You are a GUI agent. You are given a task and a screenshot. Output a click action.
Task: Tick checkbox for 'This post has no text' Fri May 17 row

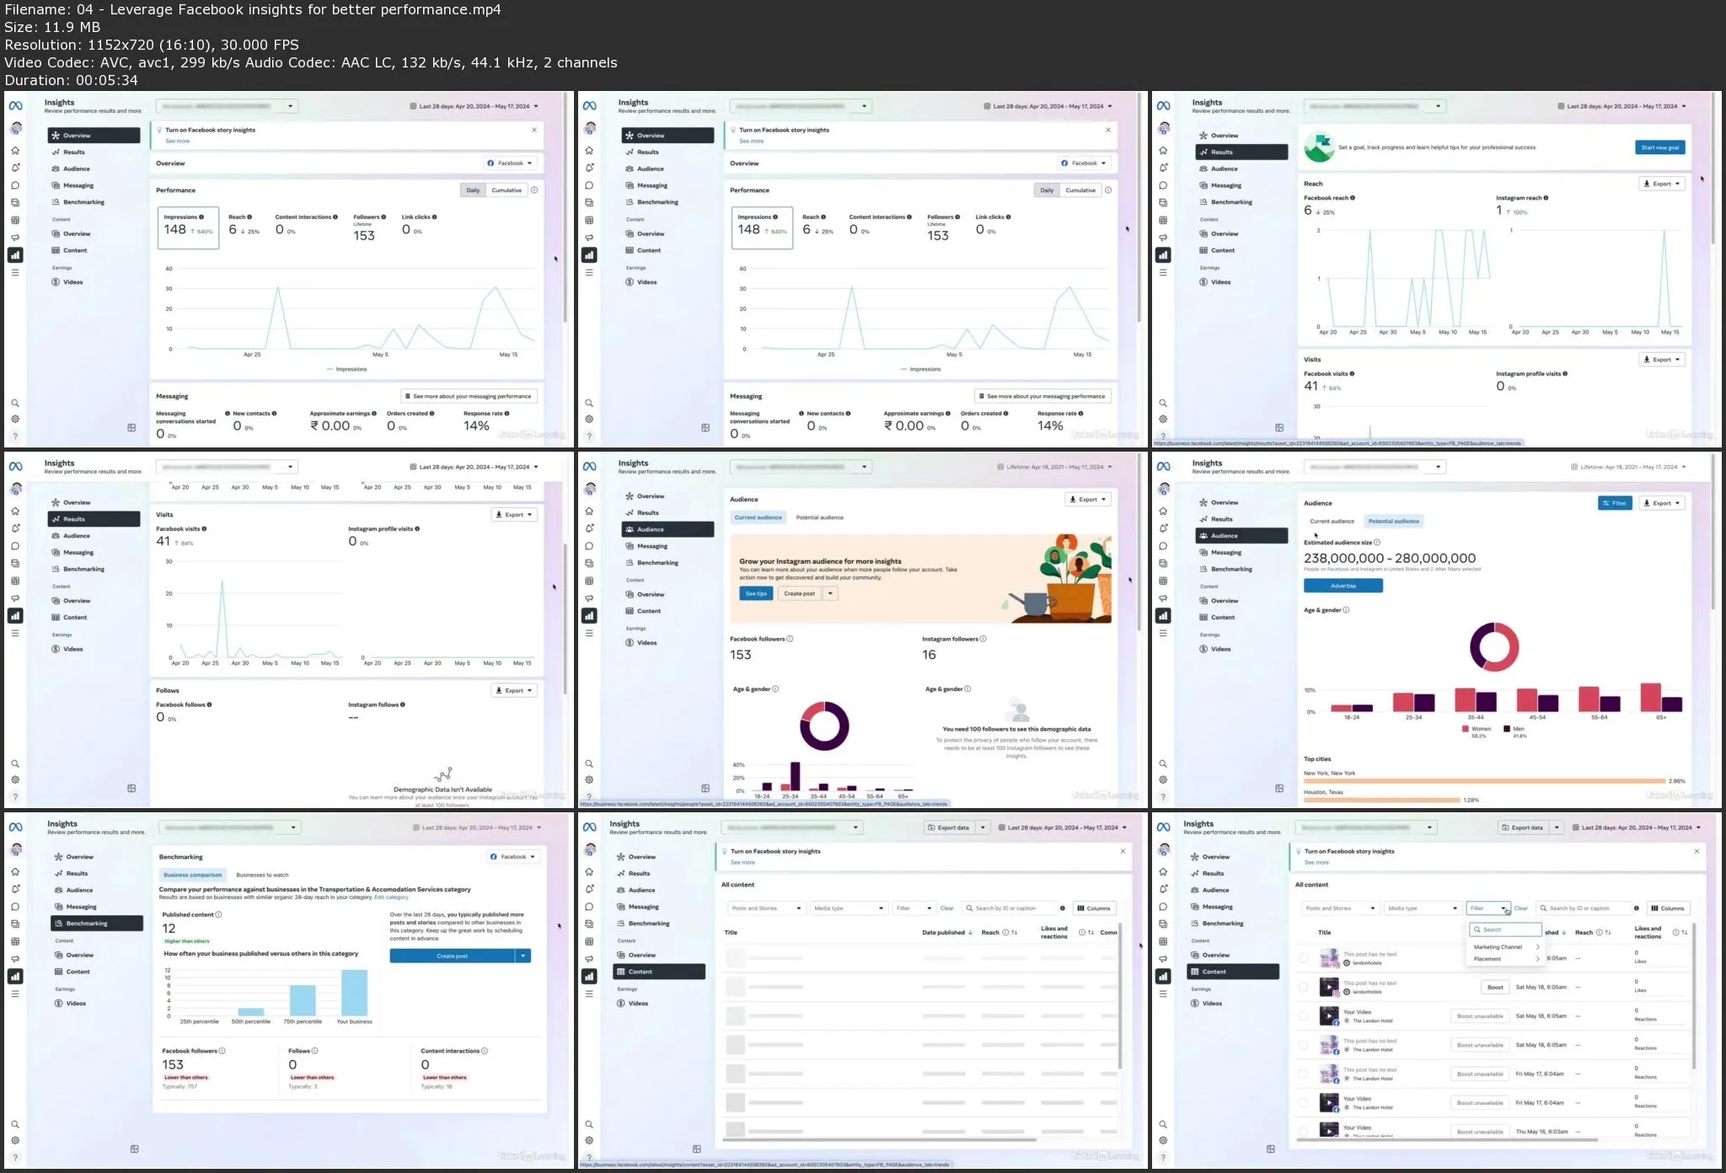(1304, 1074)
